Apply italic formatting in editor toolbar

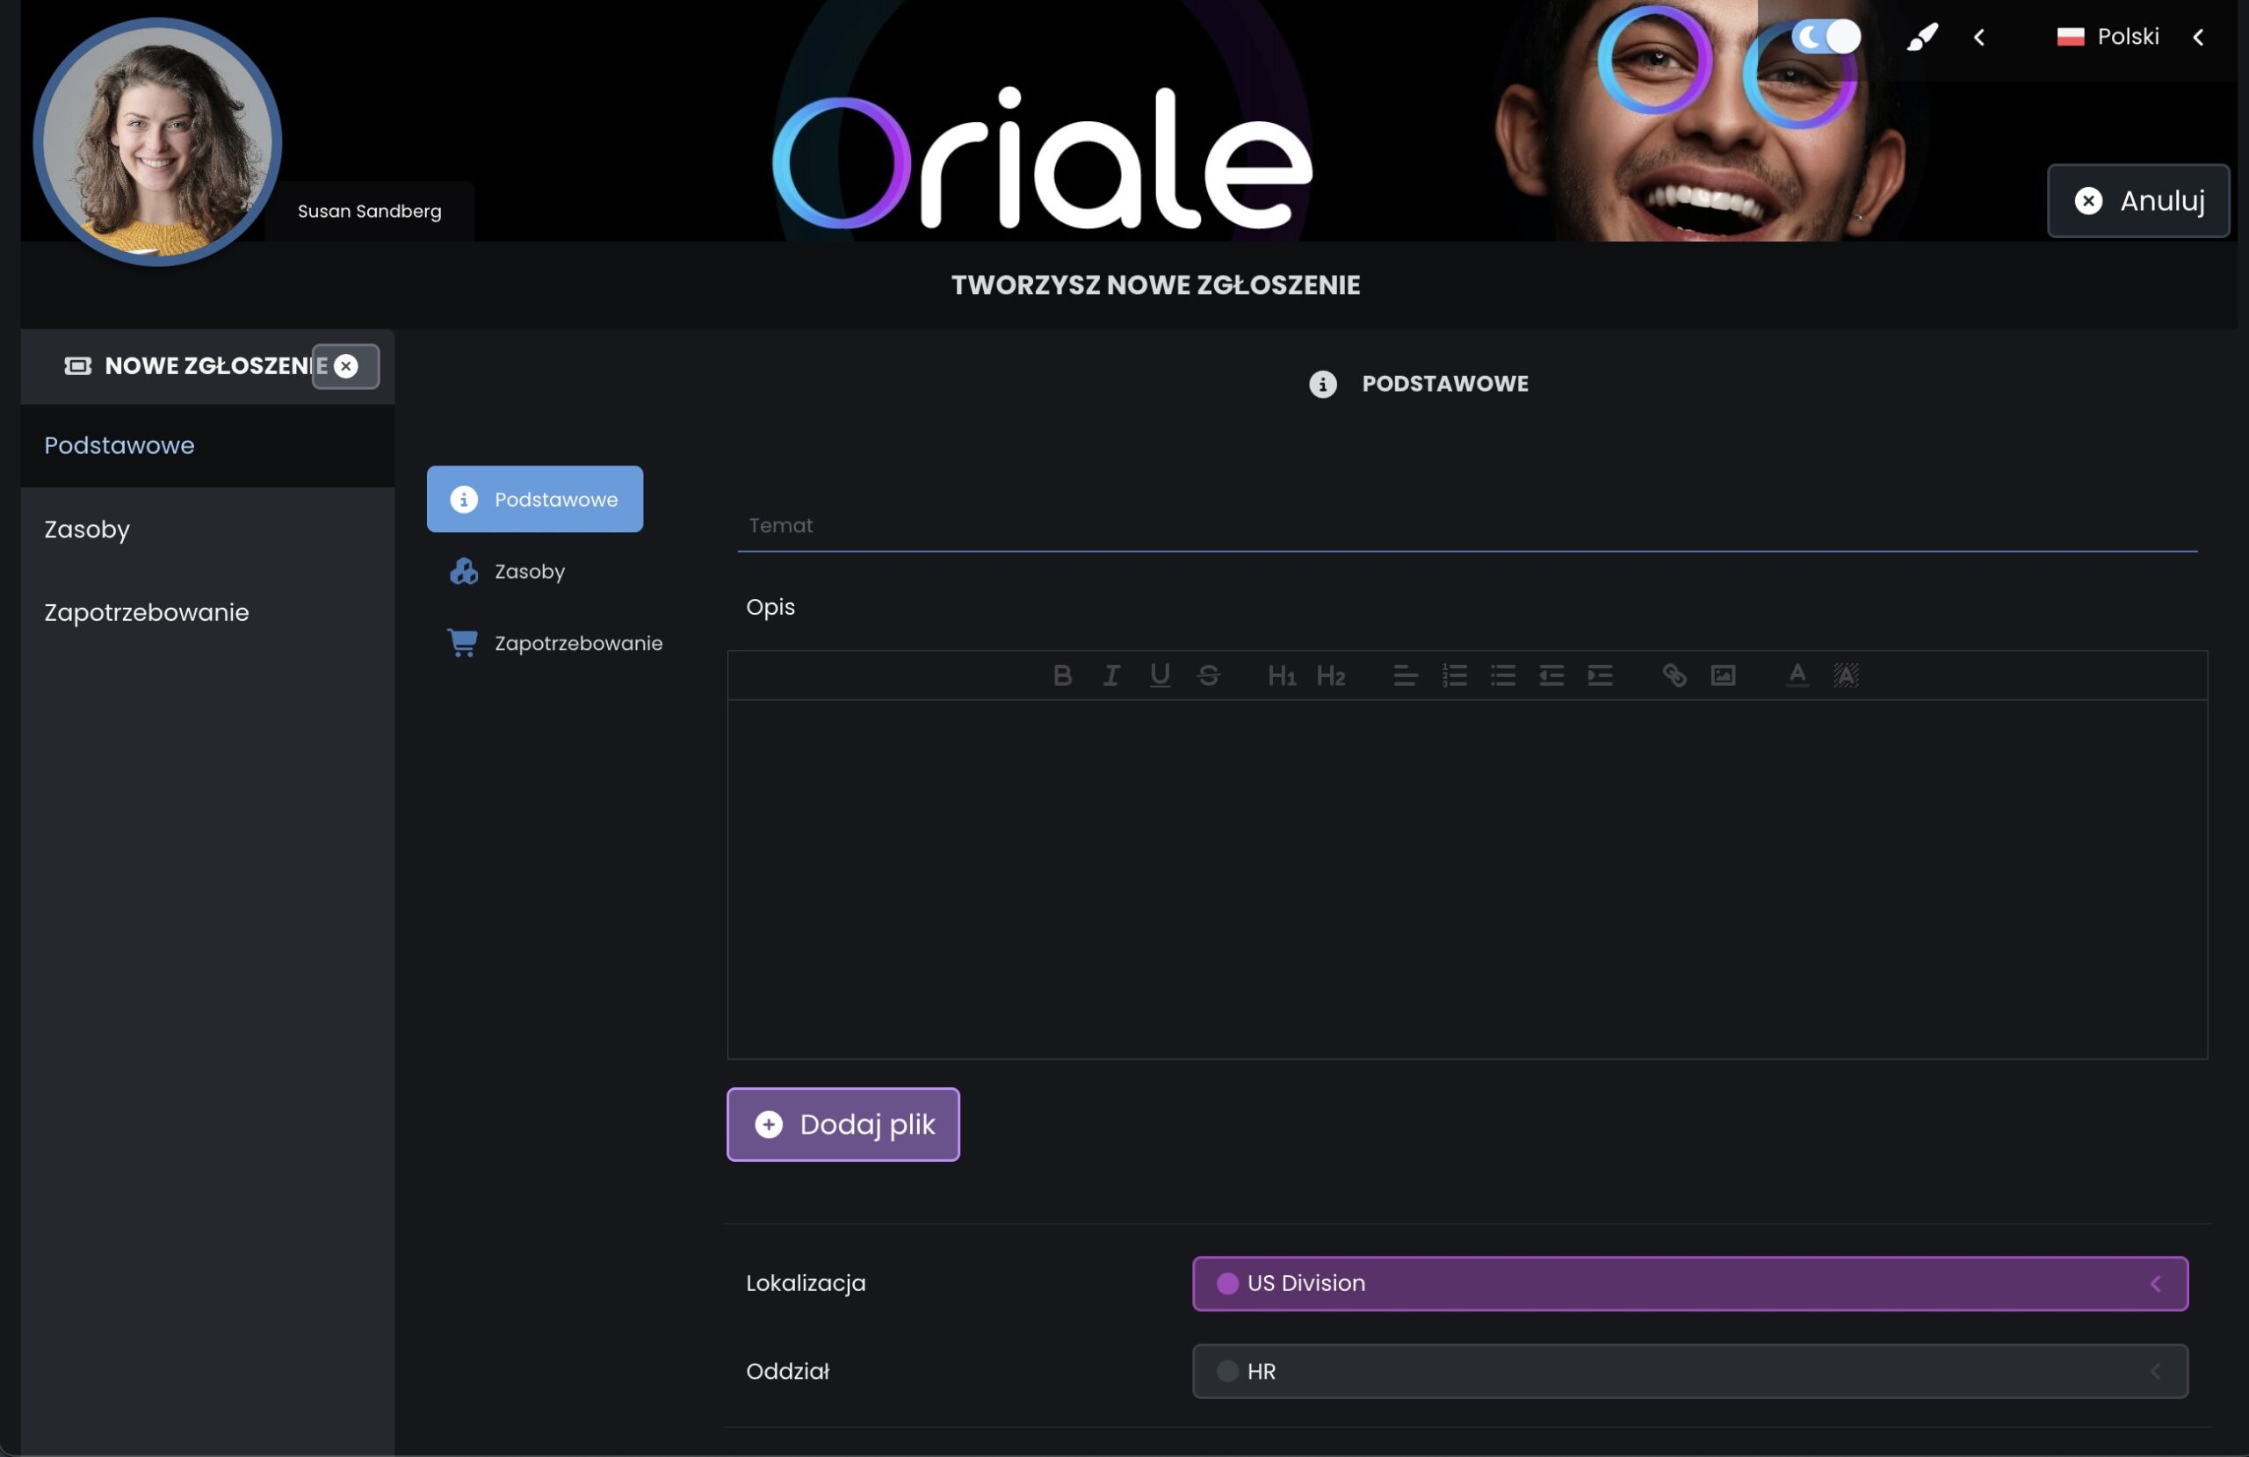1111,675
